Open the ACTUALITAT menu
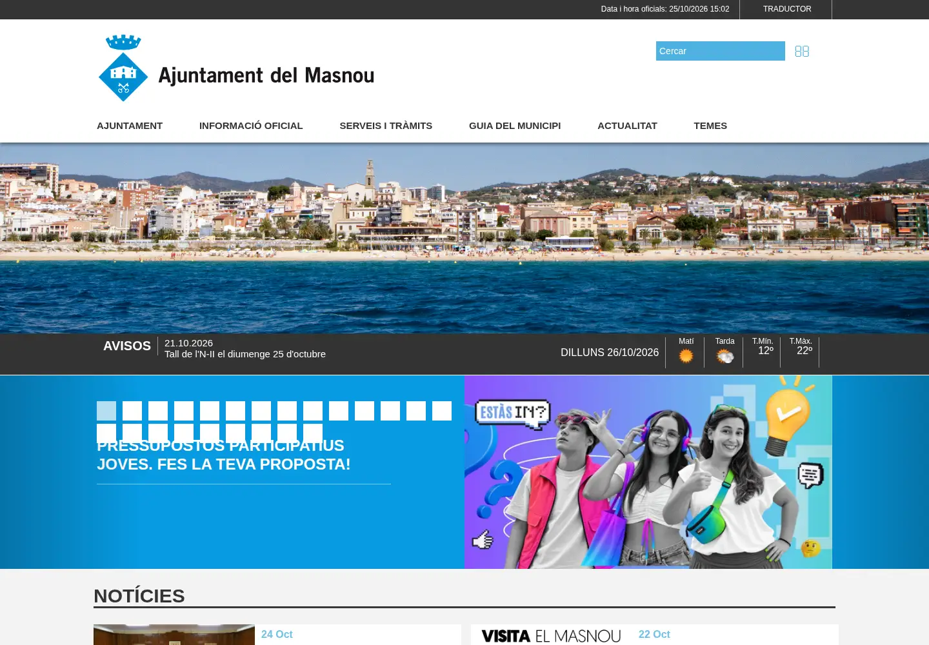Screen dimensions: 929x645 click(627, 126)
